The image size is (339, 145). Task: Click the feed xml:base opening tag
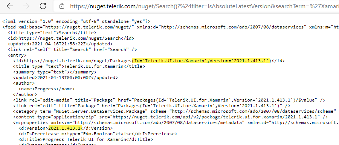(x=171, y=27)
